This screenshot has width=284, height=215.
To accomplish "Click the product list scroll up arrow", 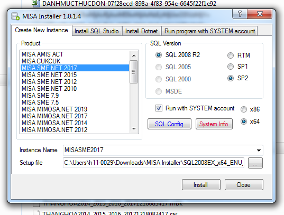I will pyautogui.click(x=134, y=55).
